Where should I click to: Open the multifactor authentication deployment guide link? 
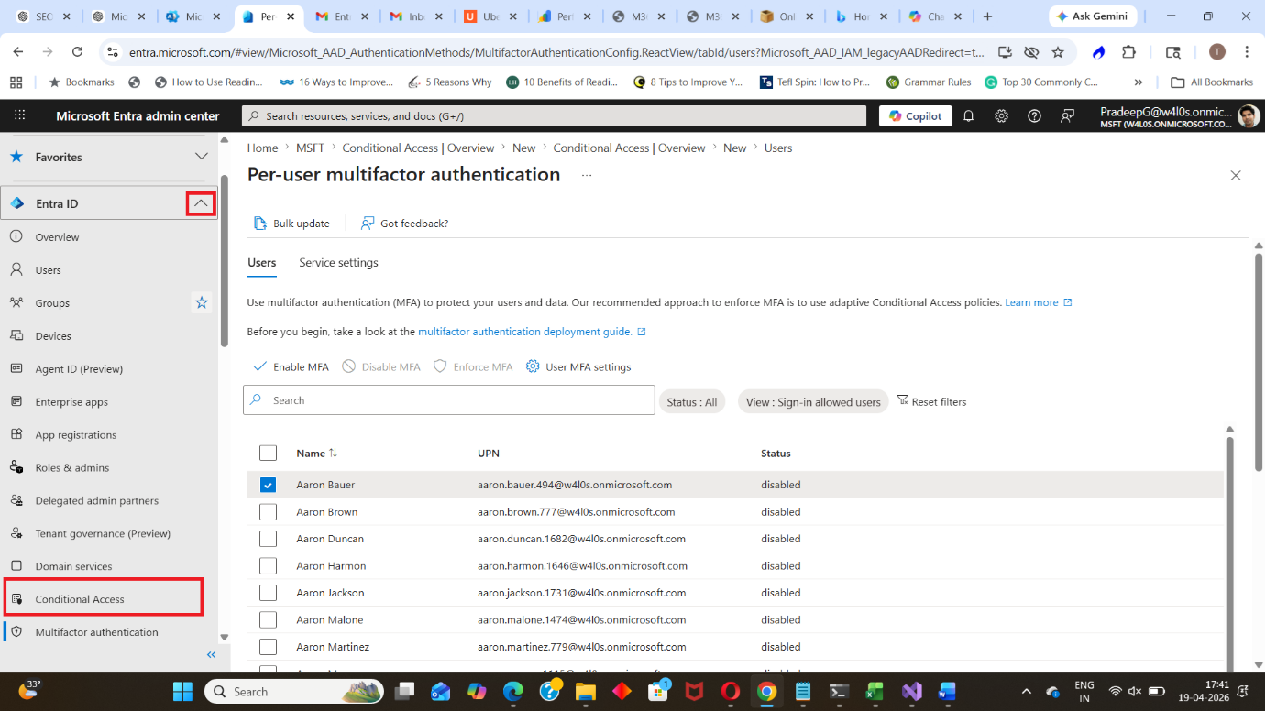click(x=525, y=332)
